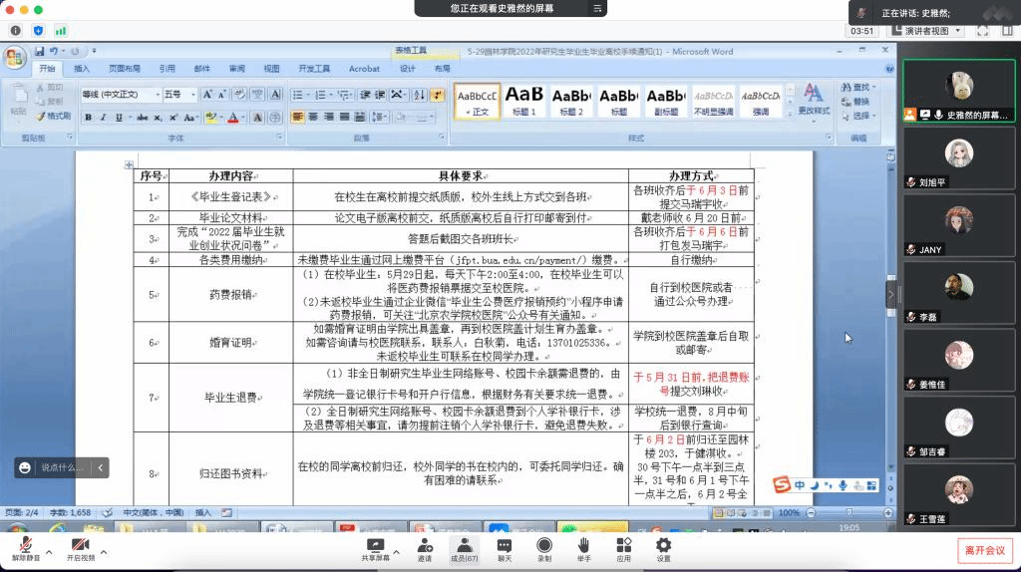
Task: Click the 邀请 invite icon
Action: (425, 545)
